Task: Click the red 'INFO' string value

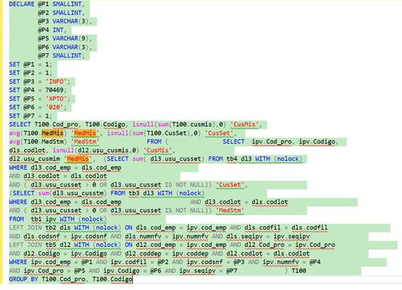Action: (x=56, y=81)
